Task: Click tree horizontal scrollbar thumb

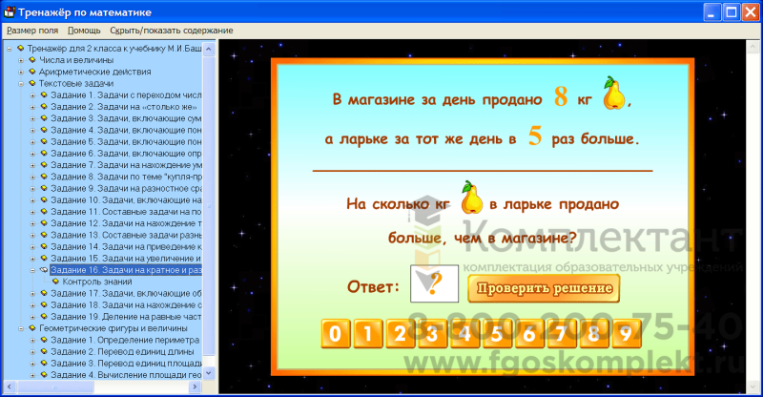Action: tap(54, 387)
